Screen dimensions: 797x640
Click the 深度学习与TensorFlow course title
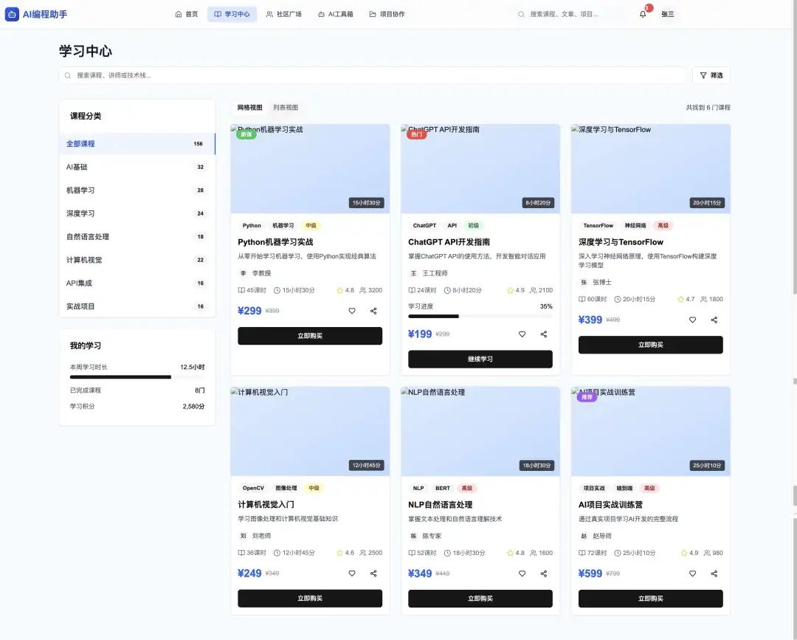[x=621, y=242]
